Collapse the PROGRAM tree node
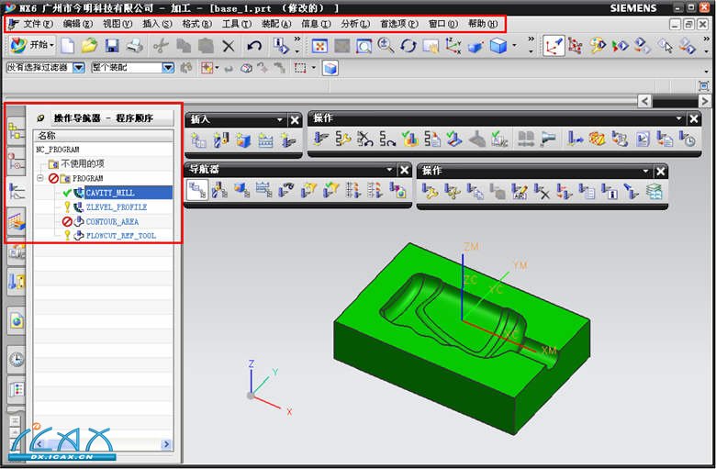 click(40, 177)
